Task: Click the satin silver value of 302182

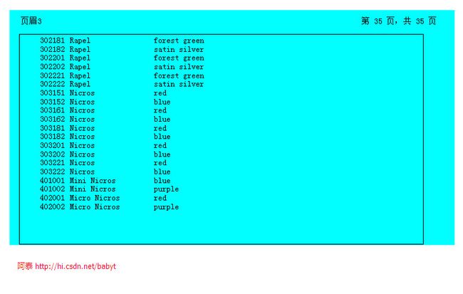Action: click(179, 50)
